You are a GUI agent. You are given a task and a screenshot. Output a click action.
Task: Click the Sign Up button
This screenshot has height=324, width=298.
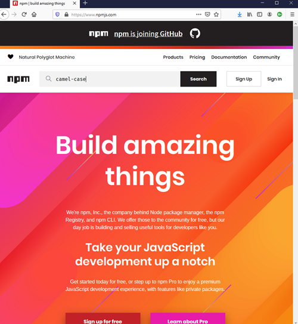click(x=244, y=79)
